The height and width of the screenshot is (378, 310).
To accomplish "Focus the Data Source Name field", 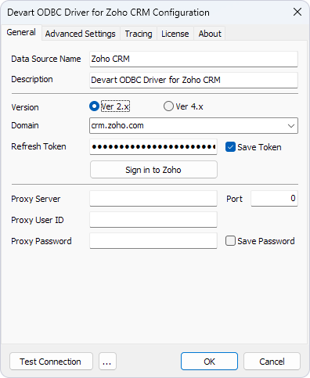I will click(x=193, y=59).
